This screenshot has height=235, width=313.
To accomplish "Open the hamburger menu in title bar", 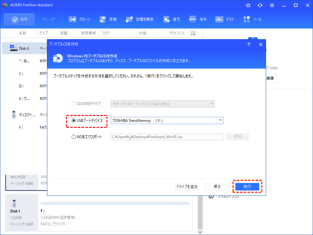I will pos(272,5).
